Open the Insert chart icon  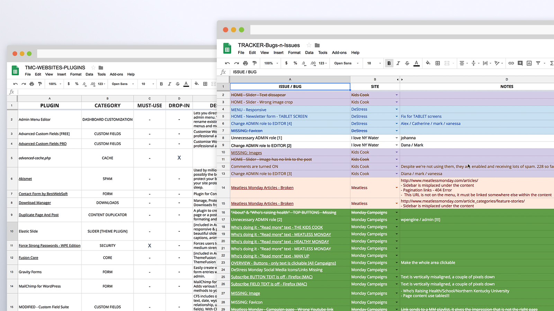[529, 63]
